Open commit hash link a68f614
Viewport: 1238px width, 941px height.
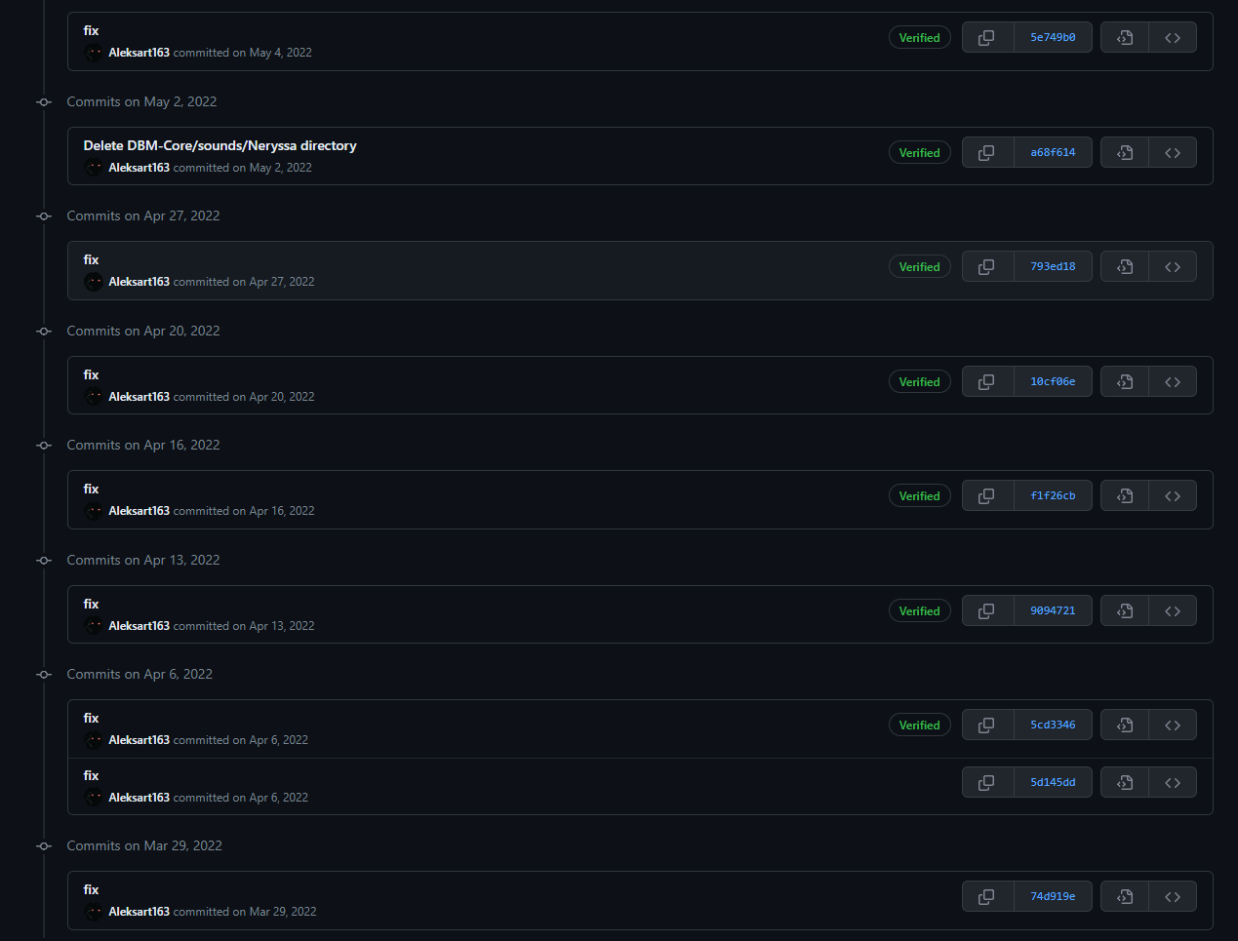1053,153
